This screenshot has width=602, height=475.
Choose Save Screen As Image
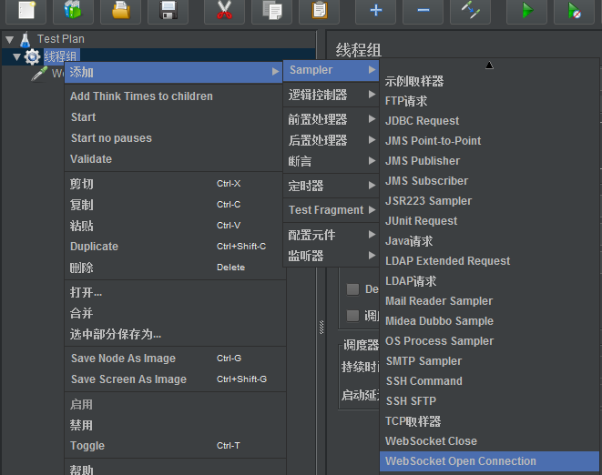pos(175,379)
